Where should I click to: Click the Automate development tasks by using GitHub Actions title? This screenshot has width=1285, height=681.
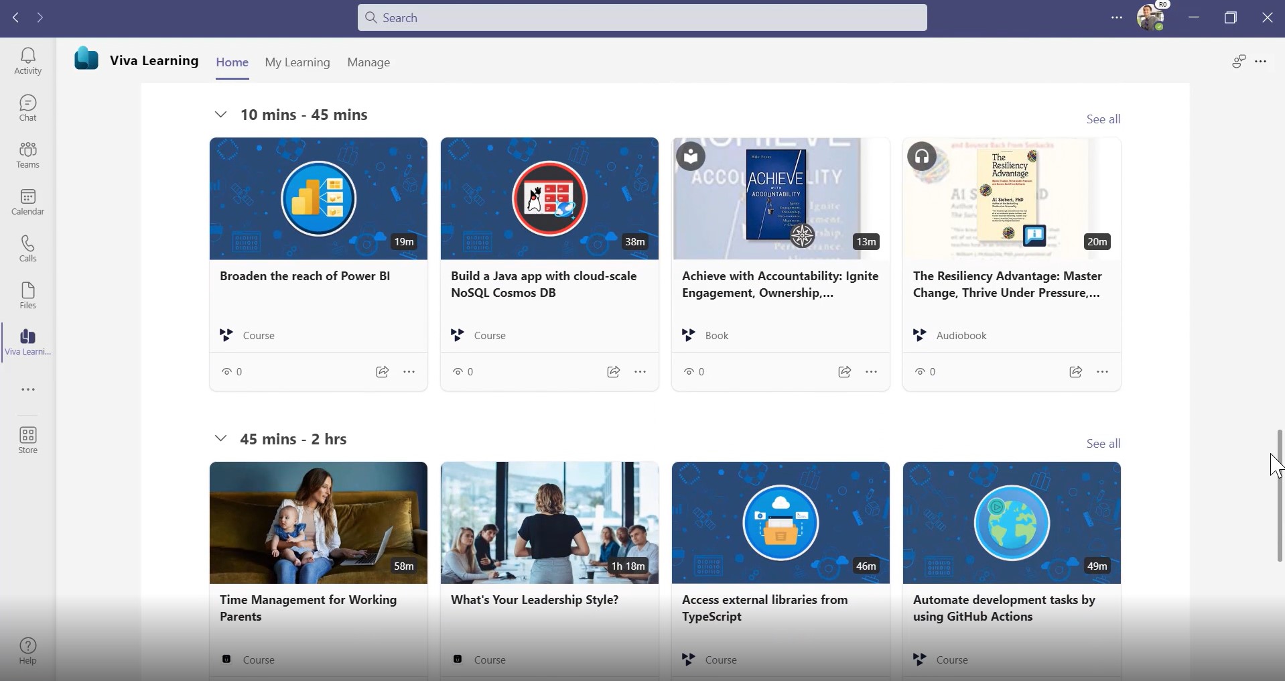tap(1004, 608)
